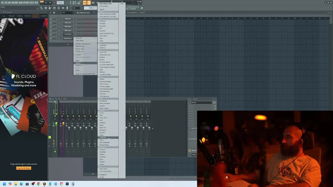Toggle first step of 808 Kick row
Image resolution: width=333 pixels, height=187 pixels.
(x=78, y=19)
